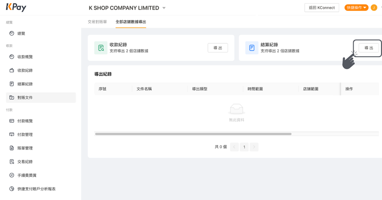Click the 收款紀錄 wallet icon
This screenshot has width=382, height=200.
12,70
